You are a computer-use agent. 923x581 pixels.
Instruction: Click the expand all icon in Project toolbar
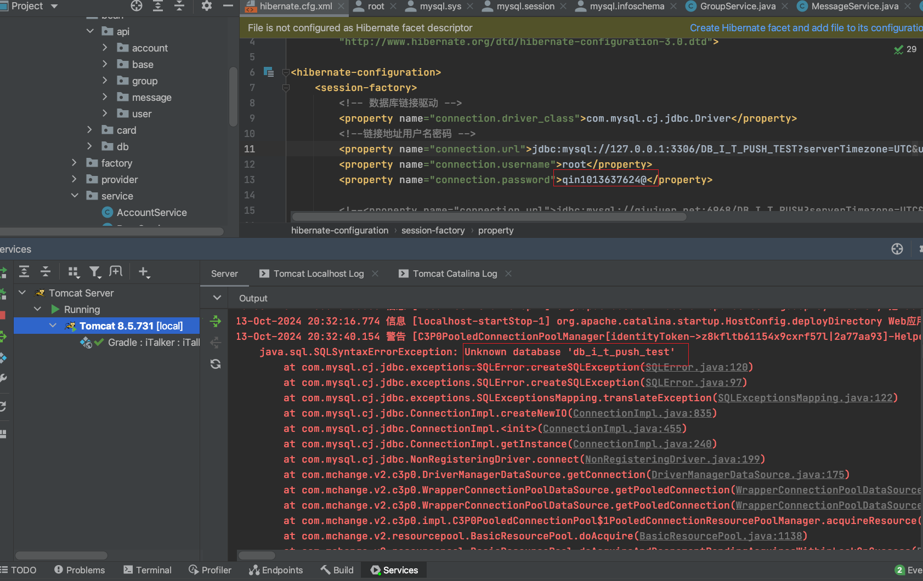158,6
